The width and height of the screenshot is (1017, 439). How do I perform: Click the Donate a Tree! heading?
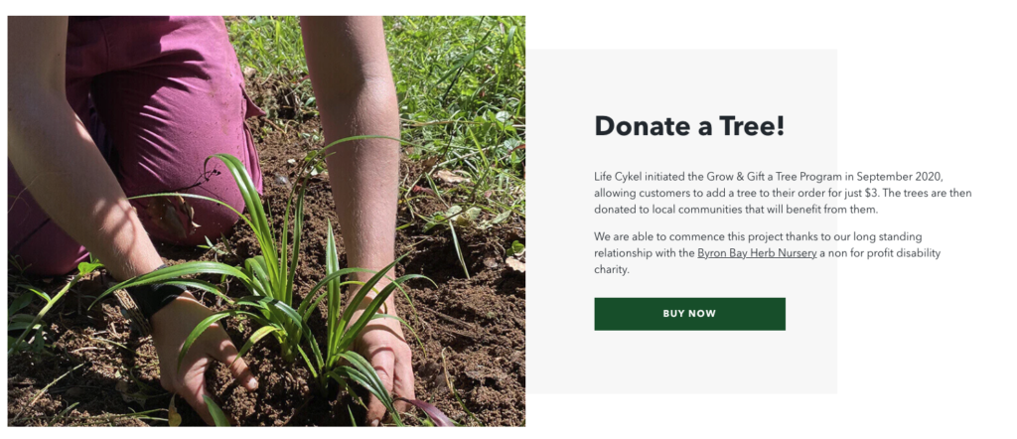point(689,126)
